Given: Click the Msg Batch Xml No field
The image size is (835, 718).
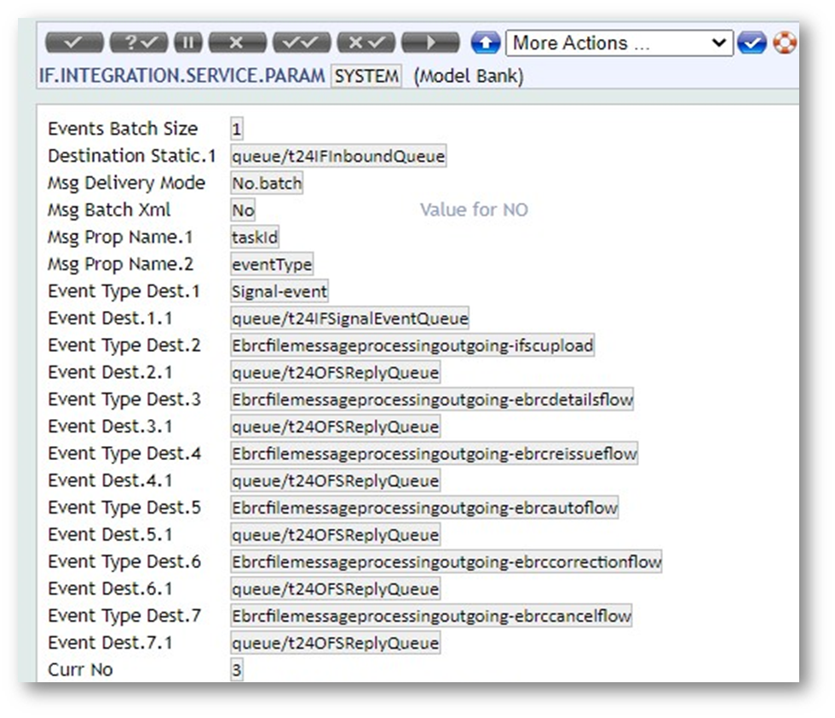Looking at the screenshot, I should (x=243, y=210).
